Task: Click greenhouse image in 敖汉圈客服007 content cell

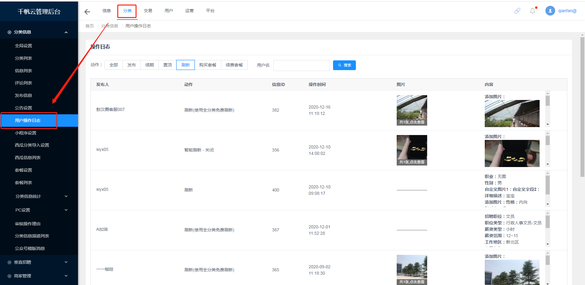Action: click(512, 114)
